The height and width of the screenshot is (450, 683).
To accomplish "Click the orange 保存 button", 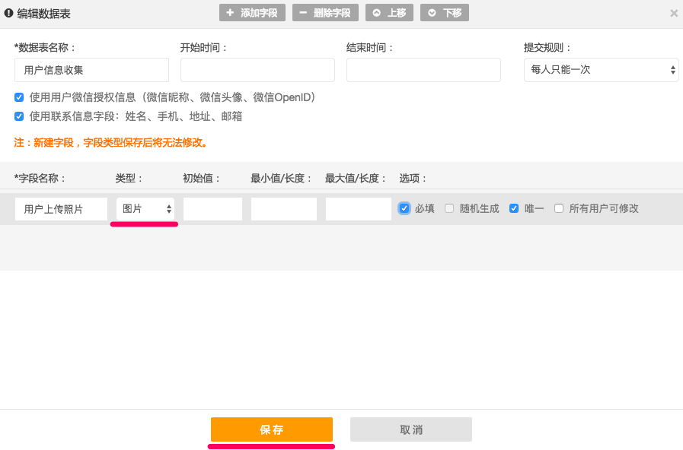I will [271, 429].
